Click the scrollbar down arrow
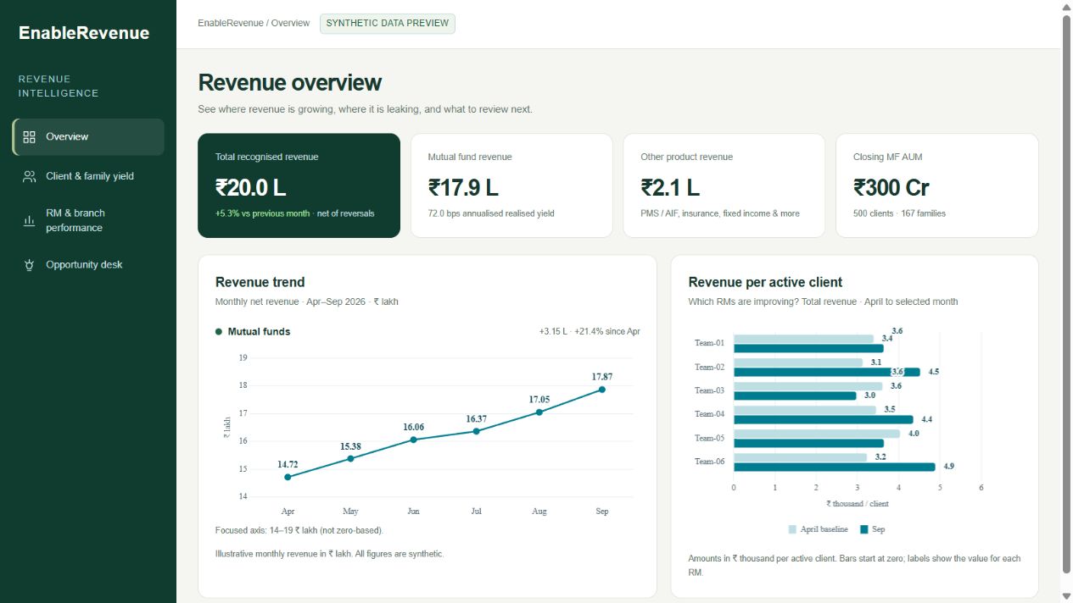 click(1067, 596)
